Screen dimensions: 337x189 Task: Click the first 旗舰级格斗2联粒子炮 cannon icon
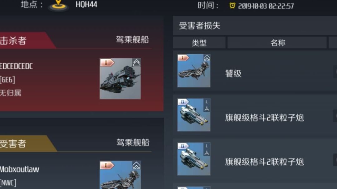pos(194,115)
